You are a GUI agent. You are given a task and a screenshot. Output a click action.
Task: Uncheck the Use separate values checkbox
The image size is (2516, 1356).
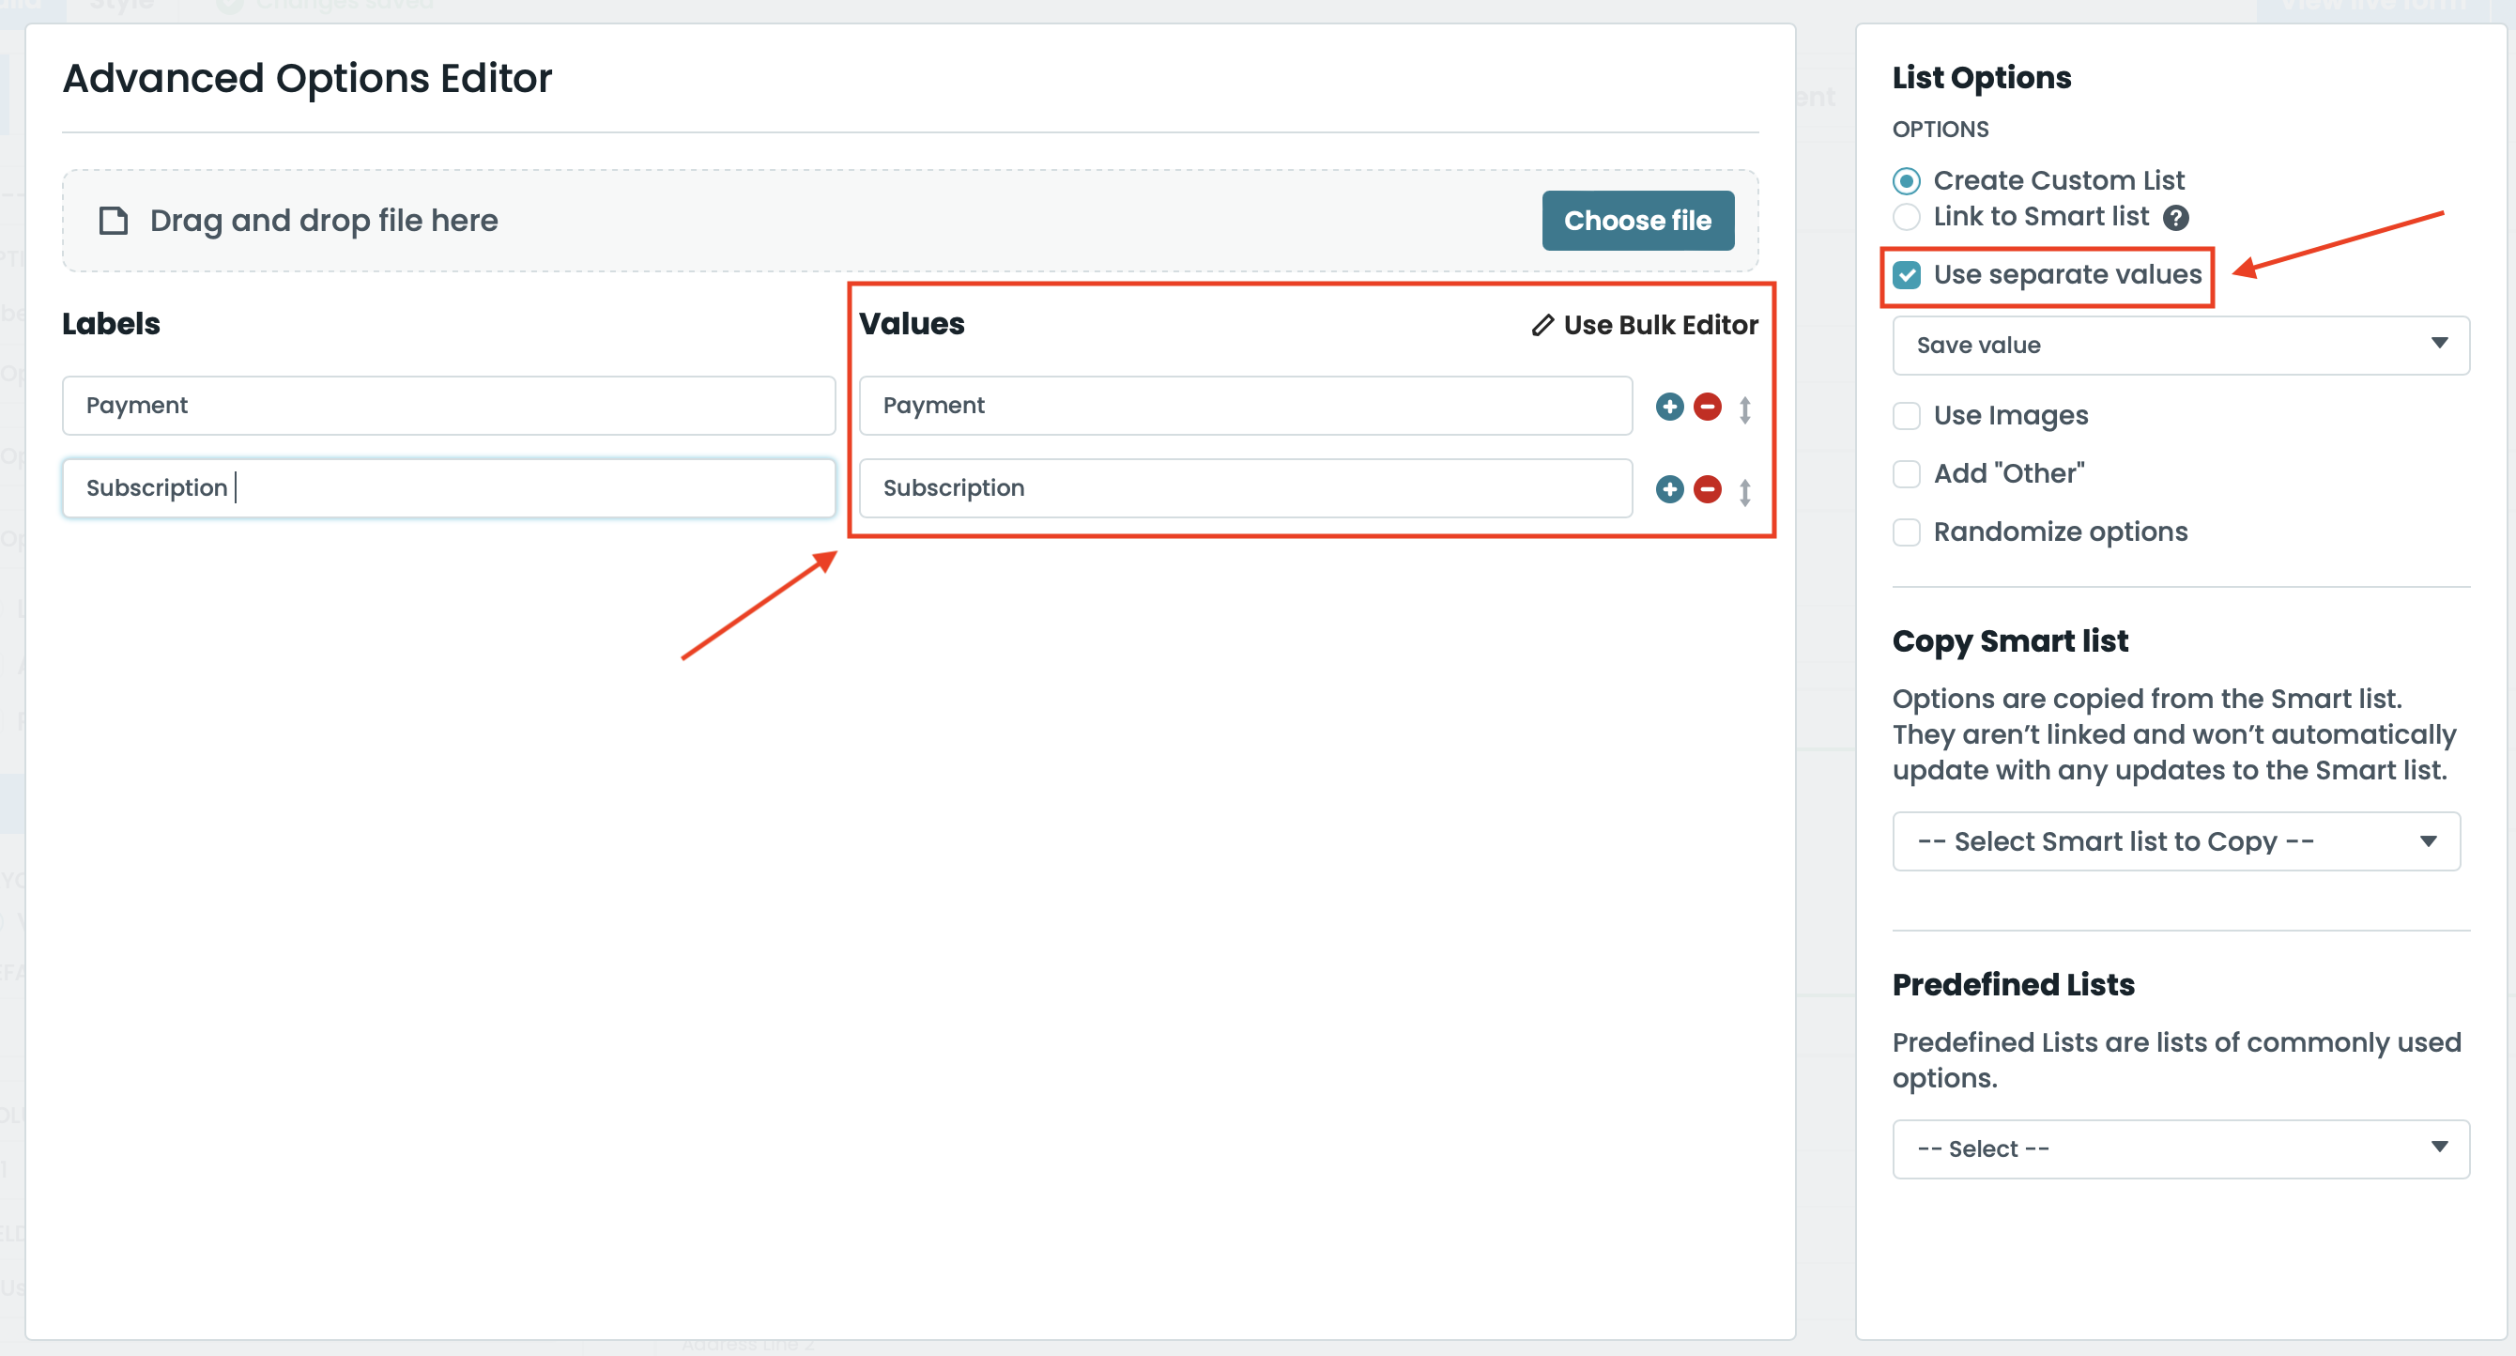[1907, 274]
